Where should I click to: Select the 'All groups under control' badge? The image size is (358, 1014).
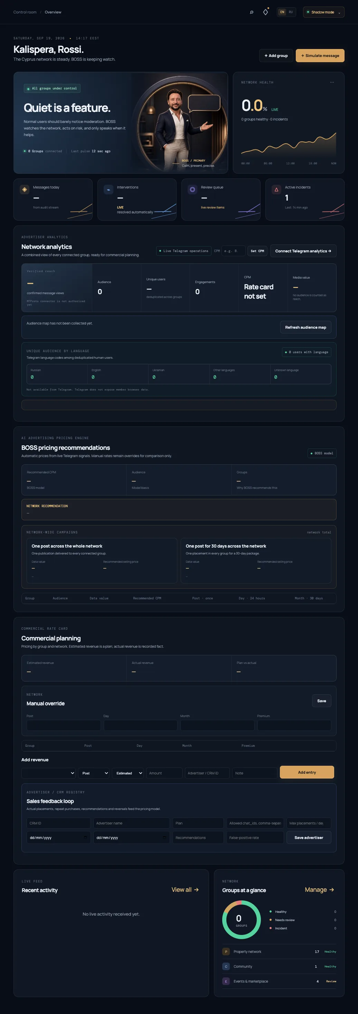(x=52, y=89)
